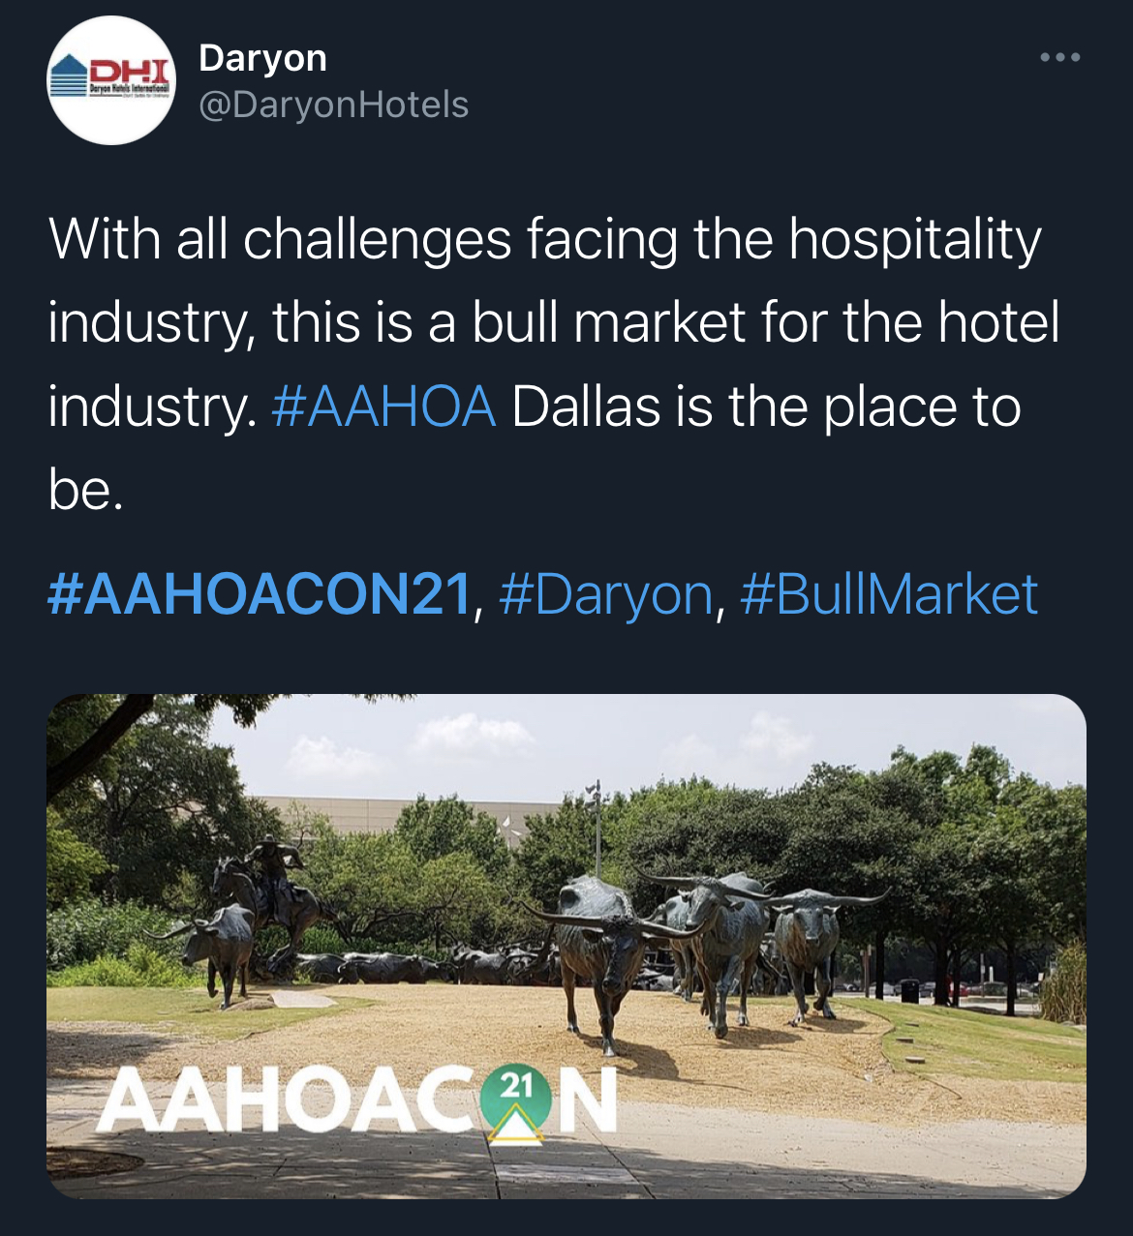Open the Daryon DHI profile avatar
Viewport: 1133px width, 1236px height.
coord(111,80)
